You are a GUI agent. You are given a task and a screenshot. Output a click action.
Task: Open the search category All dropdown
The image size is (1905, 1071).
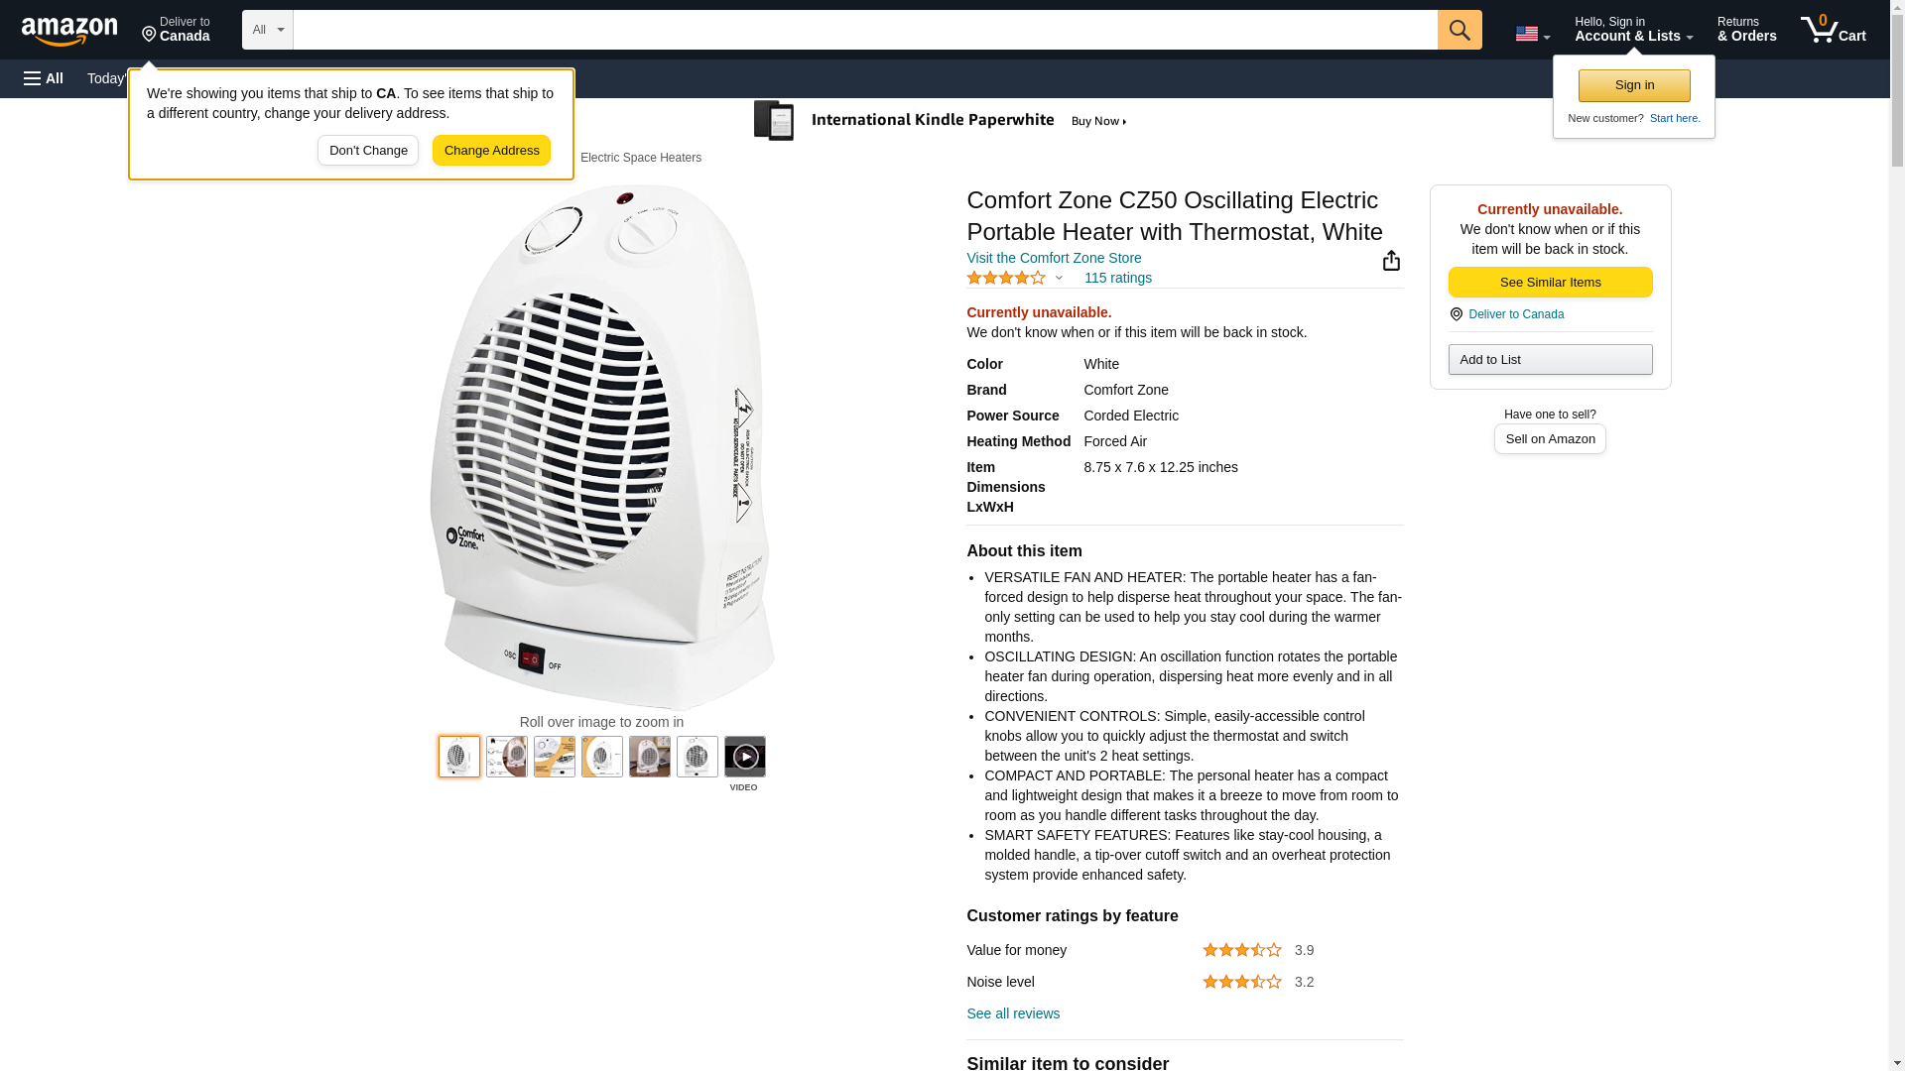[267, 30]
